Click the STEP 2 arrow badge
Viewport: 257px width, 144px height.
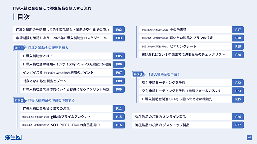pos(20,100)
